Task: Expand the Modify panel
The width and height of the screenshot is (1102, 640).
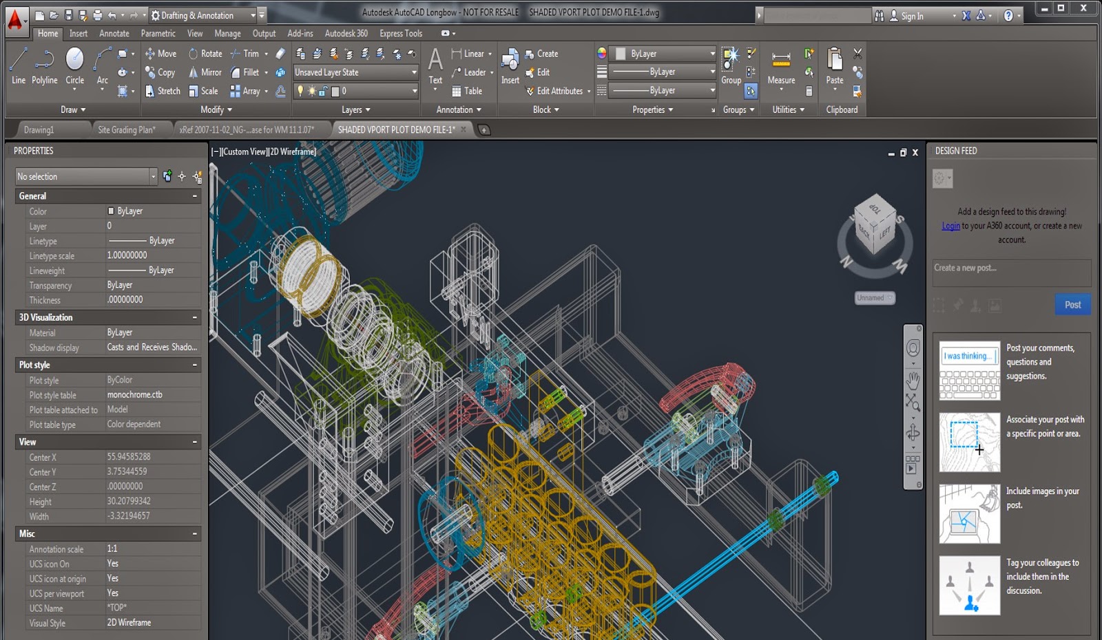Action: pyautogui.click(x=216, y=109)
